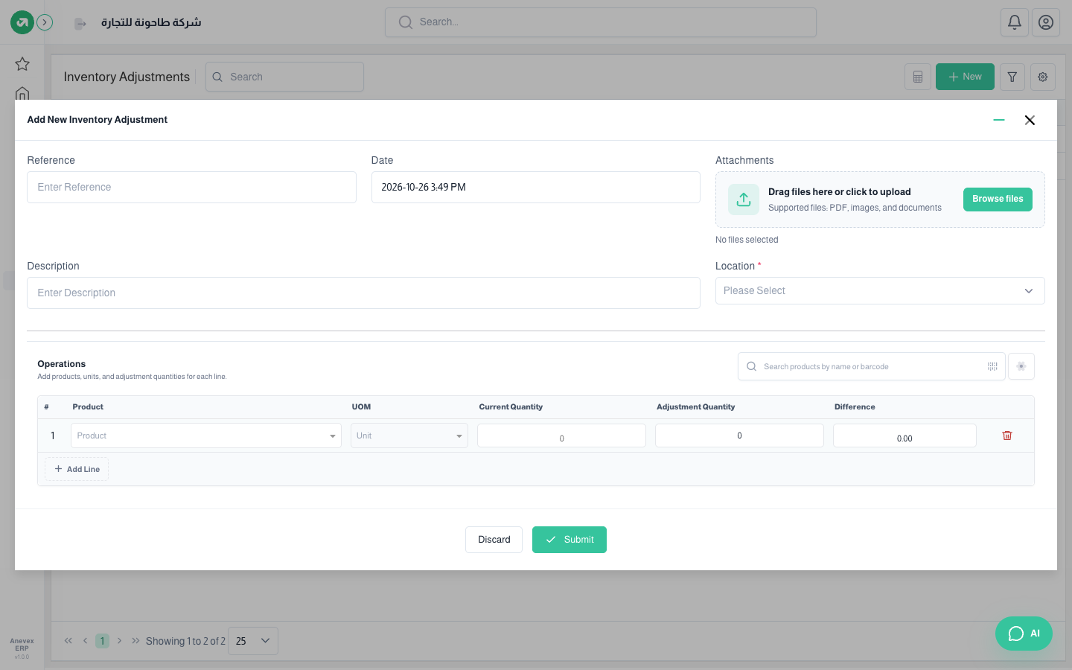Click the Home icon in the sidebar
The width and height of the screenshot is (1072, 670).
(22, 93)
